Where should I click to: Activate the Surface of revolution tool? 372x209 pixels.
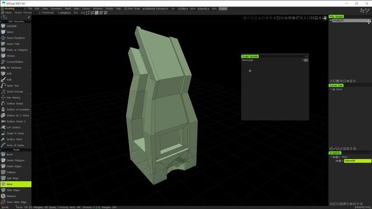[x=16, y=110]
